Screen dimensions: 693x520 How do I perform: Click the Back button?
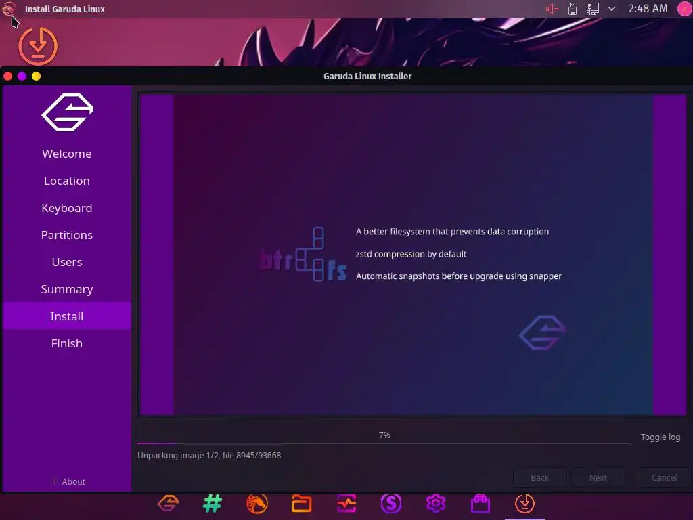[539, 477]
